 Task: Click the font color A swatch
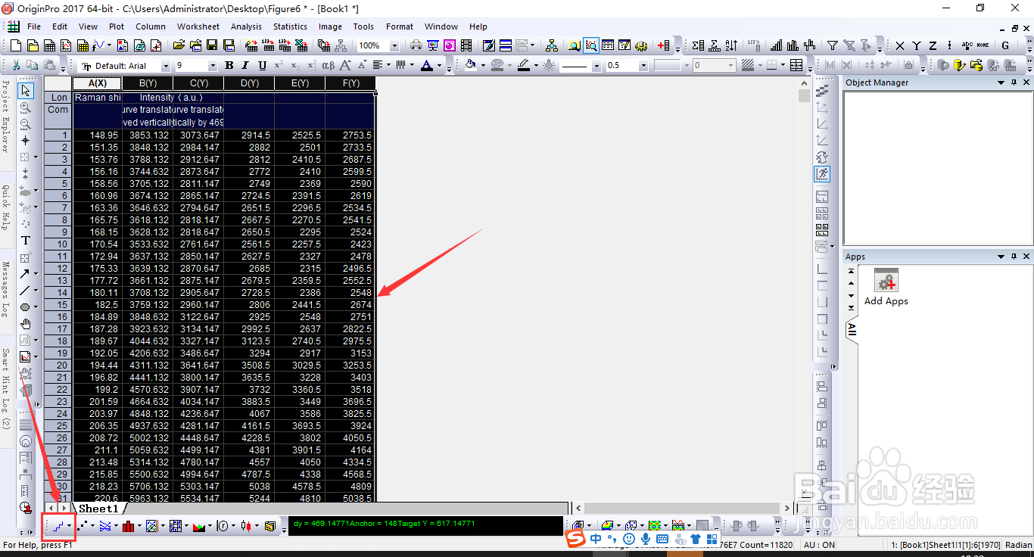pyautogui.click(x=426, y=66)
